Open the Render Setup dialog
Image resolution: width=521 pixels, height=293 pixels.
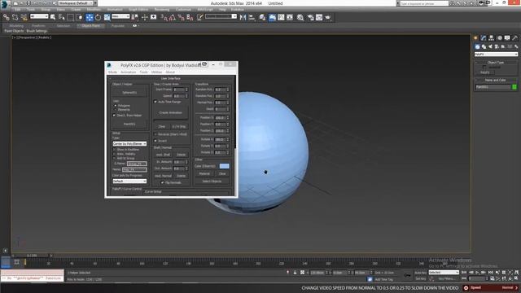[311, 17]
